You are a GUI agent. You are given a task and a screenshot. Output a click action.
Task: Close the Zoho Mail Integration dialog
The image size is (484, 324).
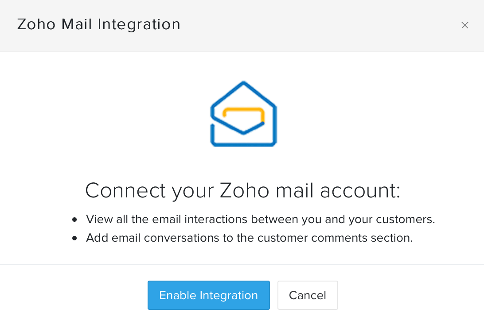(464, 25)
